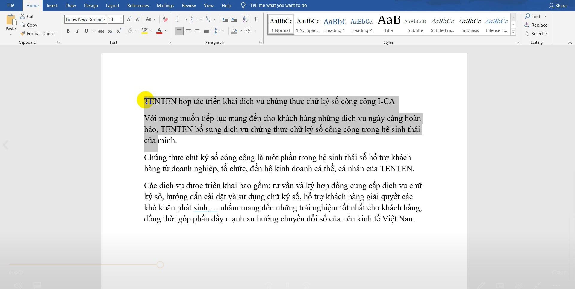Apply superscript formatting
Screen dimensions: 575x289
pos(119,31)
